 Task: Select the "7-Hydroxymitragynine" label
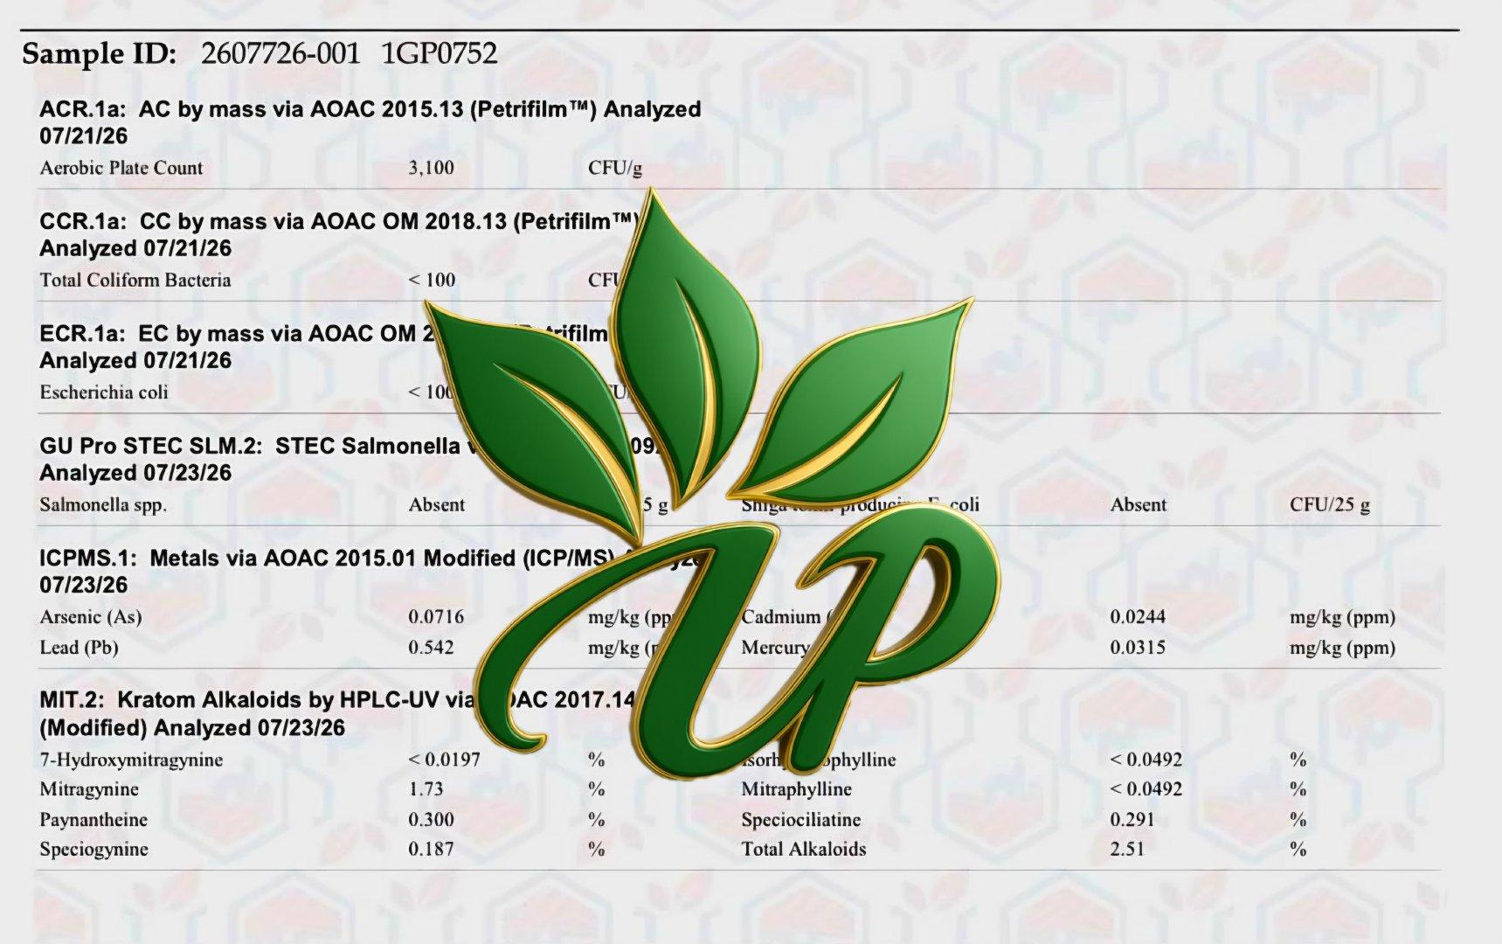(x=131, y=759)
